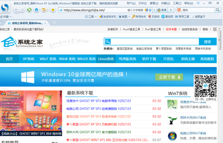
Task: Click the QR code image
Action: [x=206, y=86]
